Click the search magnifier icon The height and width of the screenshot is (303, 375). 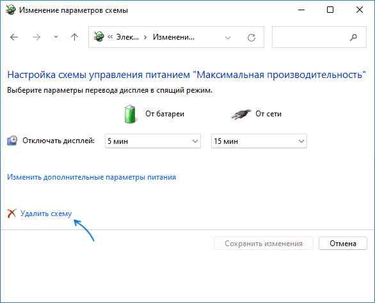pos(353,37)
